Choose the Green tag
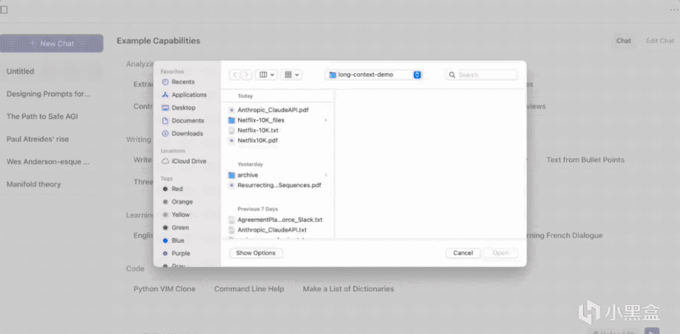This screenshot has height=334, width=680. pos(176,227)
